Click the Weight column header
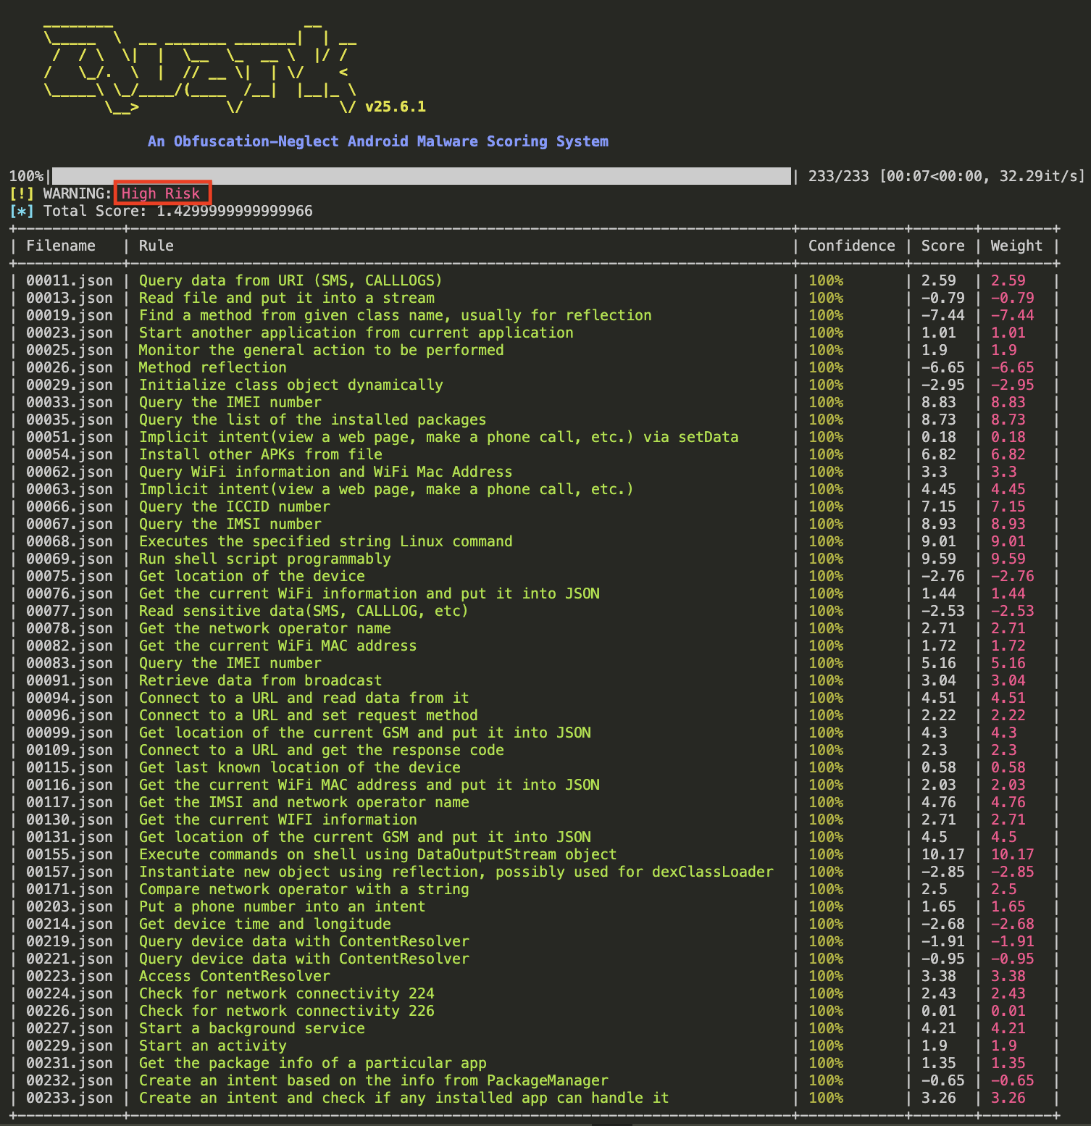1091x1126 pixels. (x=1016, y=246)
